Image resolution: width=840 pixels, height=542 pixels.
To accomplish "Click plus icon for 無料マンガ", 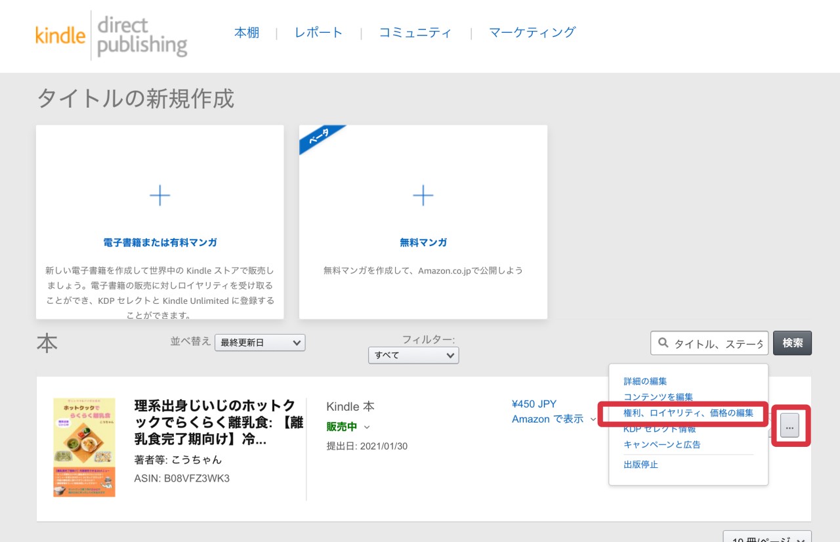I will coord(423,196).
